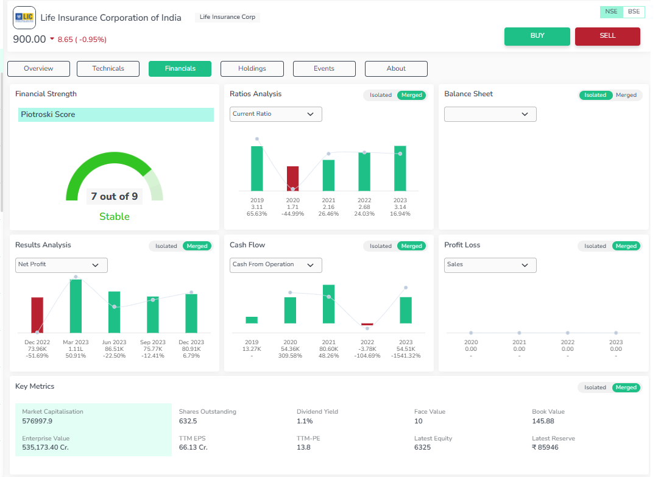Screen dimensions: 661x477
Task: Click the 2022 bar in Ratios Analysis chart
Action: click(x=364, y=172)
